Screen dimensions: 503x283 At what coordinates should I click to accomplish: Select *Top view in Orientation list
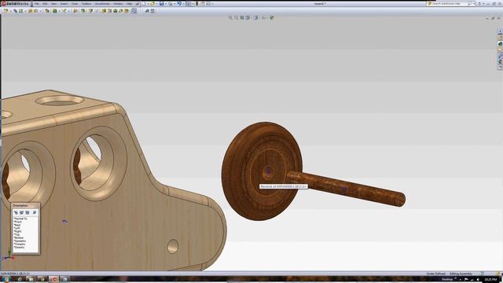pyautogui.click(x=17, y=234)
